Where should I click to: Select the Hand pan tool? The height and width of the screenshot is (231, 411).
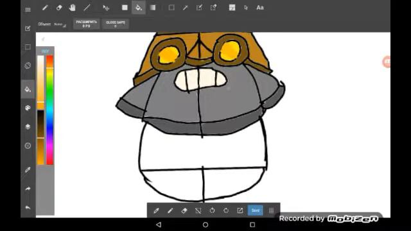(73, 8)
